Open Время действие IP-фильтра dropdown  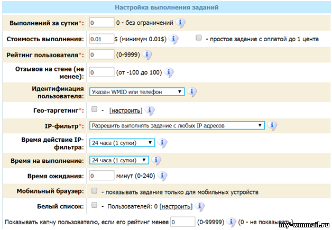tap(122, 143)
